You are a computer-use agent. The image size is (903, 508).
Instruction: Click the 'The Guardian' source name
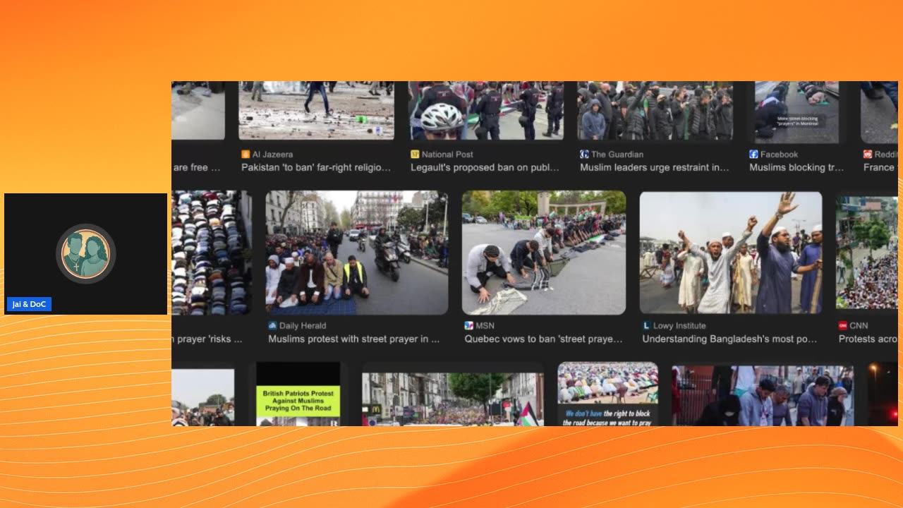617,154
